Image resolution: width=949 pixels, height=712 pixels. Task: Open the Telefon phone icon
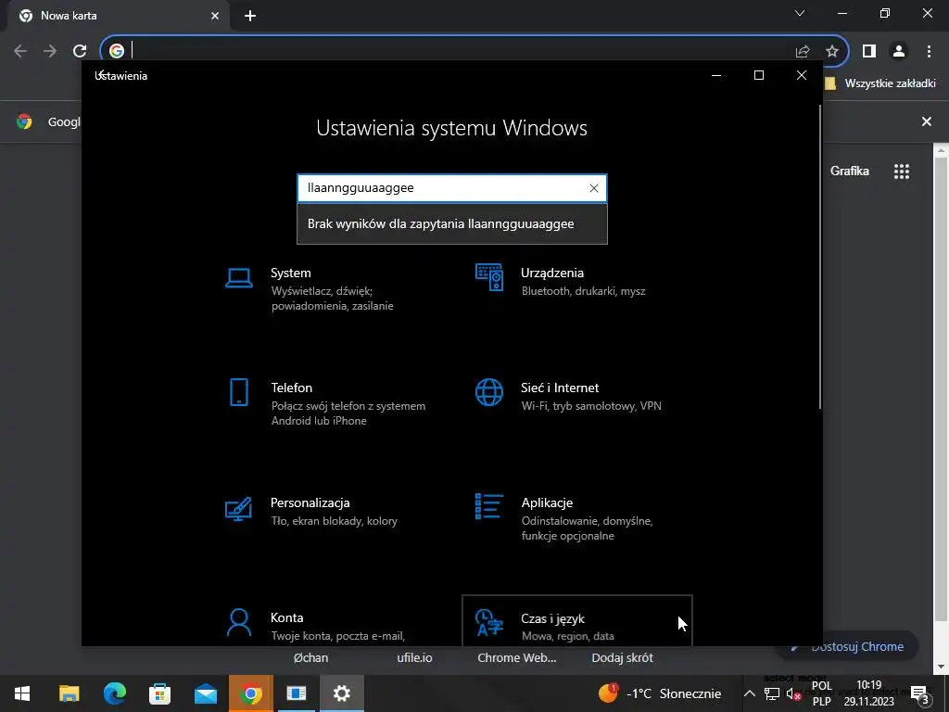point(239,392)
